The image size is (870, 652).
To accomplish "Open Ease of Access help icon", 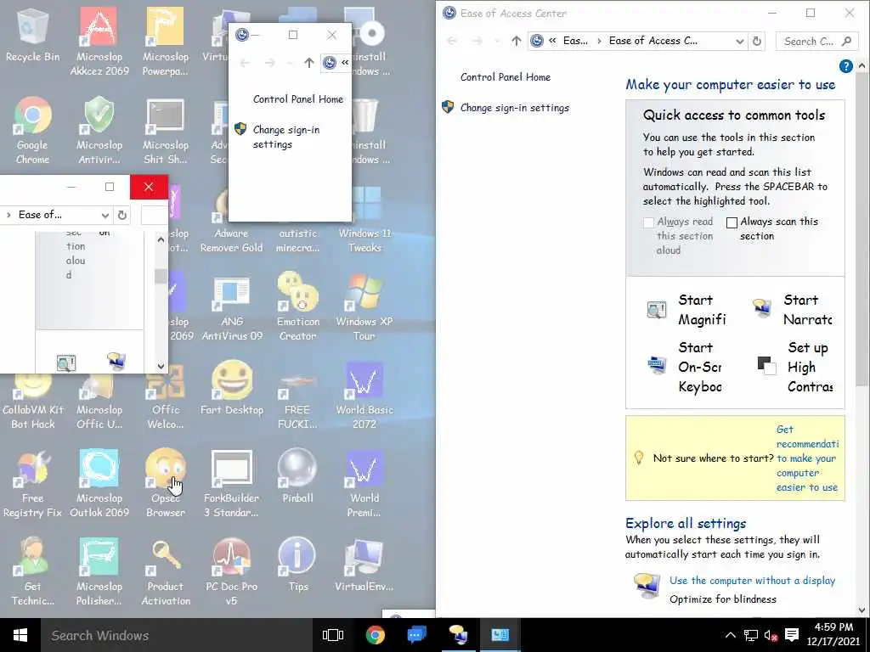I will 845,66.
